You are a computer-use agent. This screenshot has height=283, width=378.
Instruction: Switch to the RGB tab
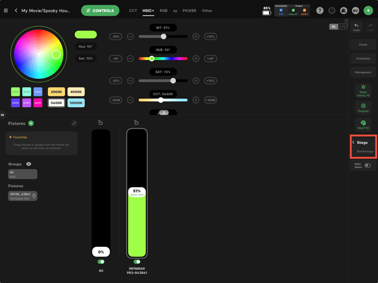point(164,11)
